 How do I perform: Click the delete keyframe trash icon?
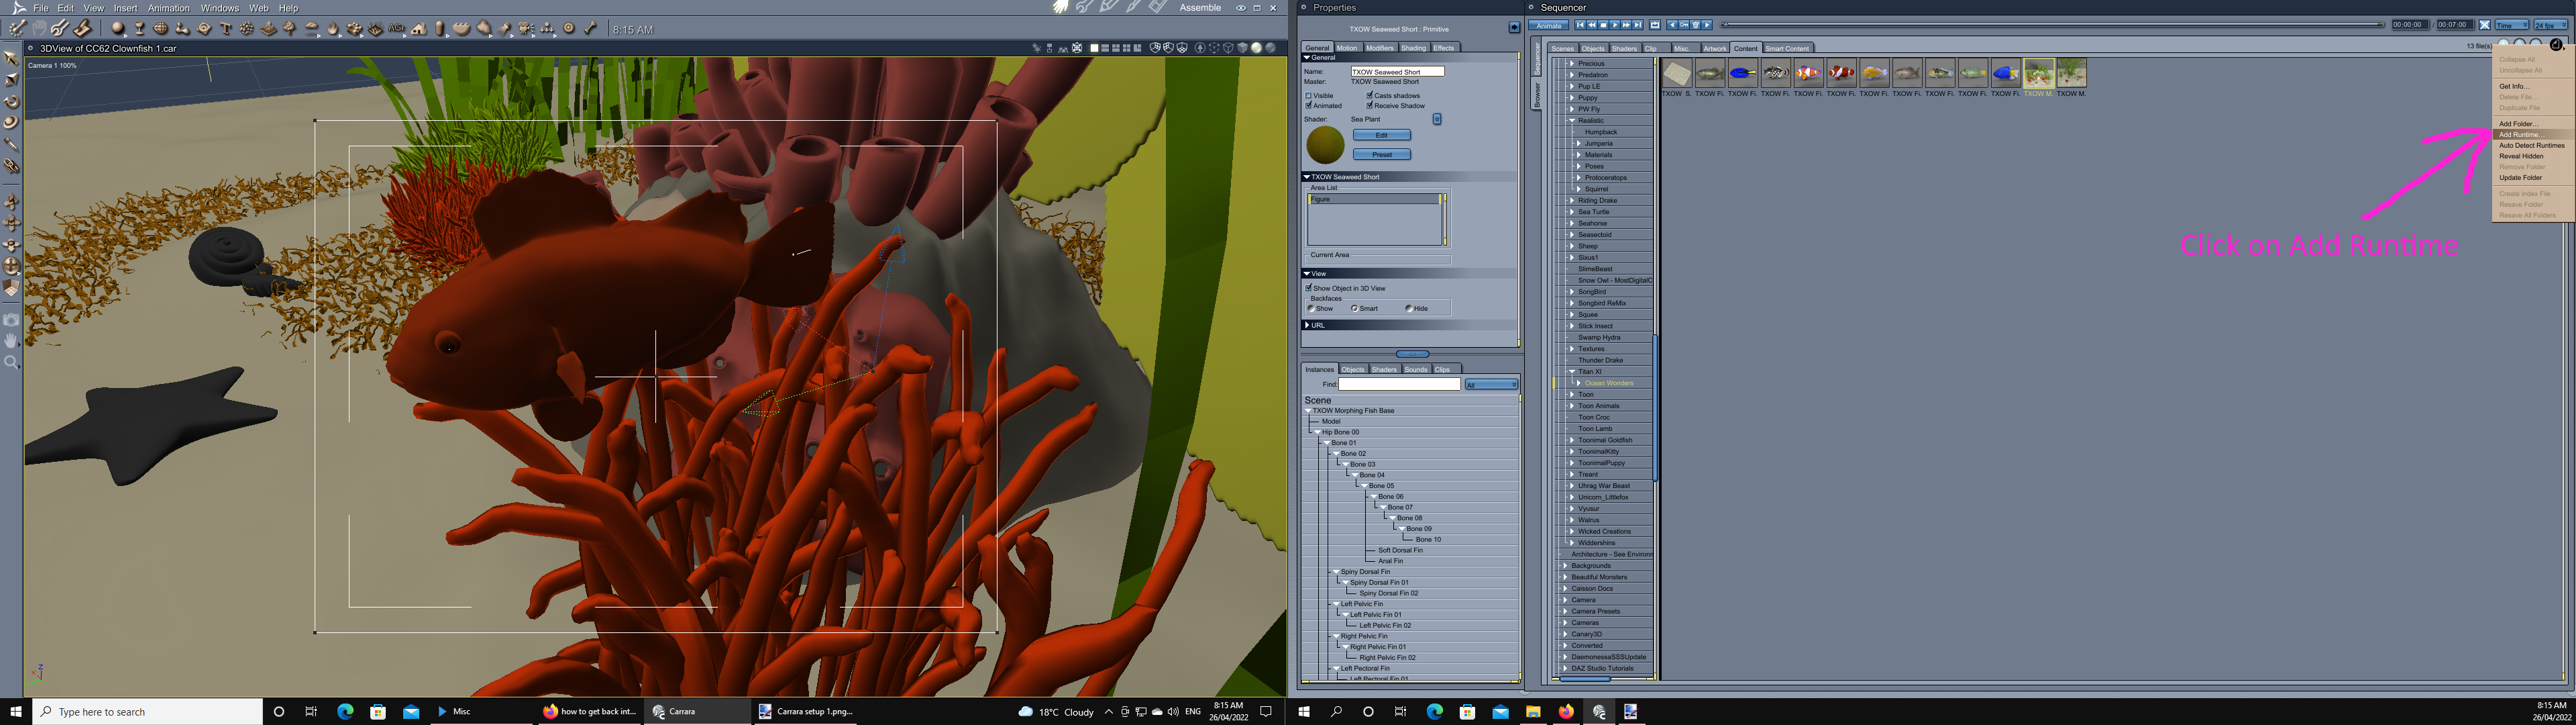tap(1696, 25)
